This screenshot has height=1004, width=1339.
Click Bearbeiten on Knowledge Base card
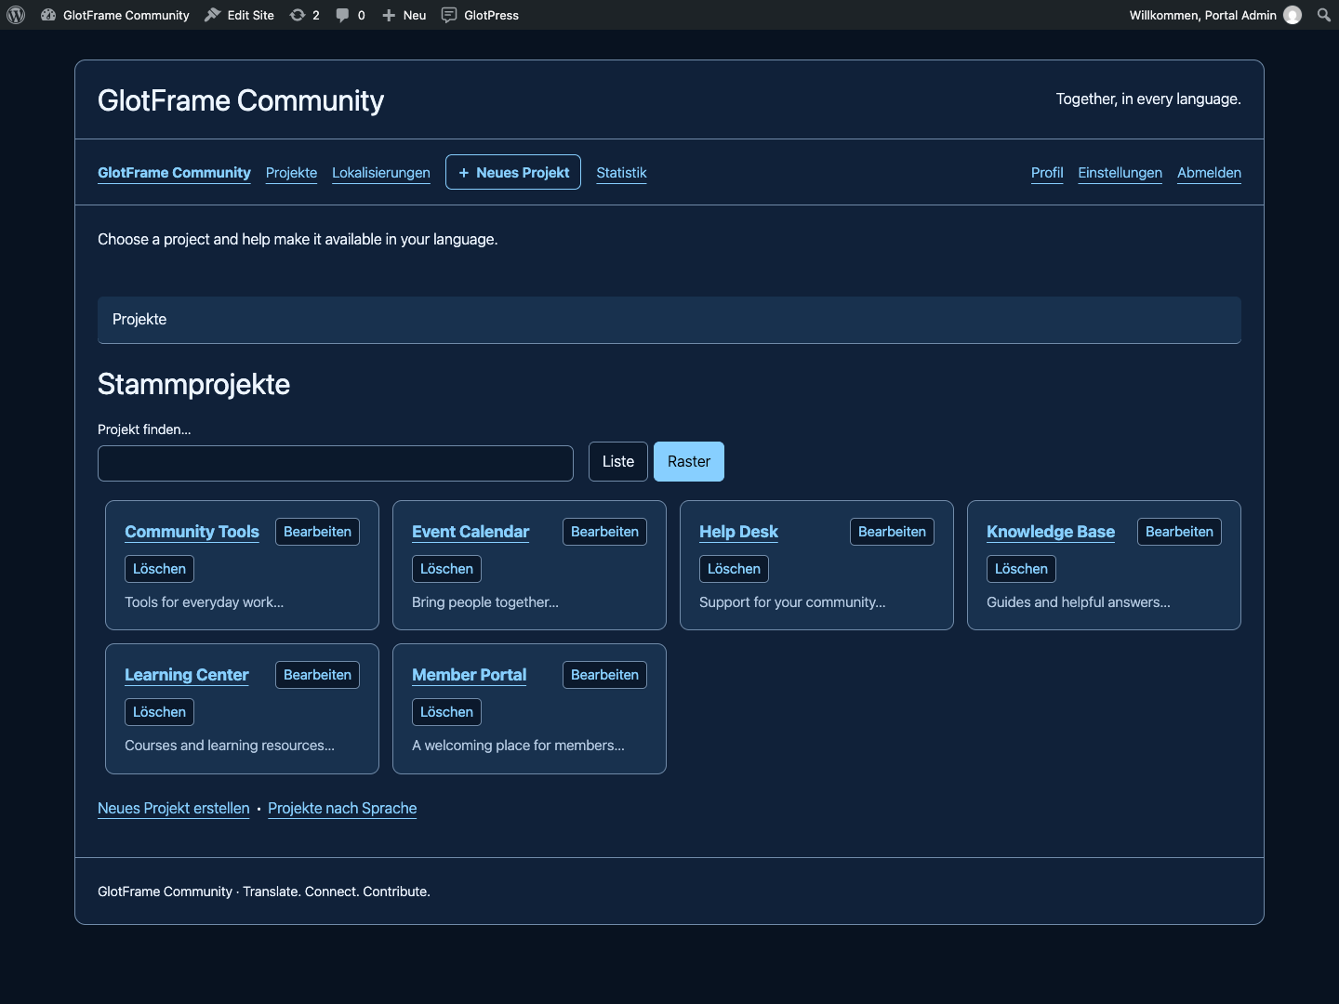pos(1179,532)
